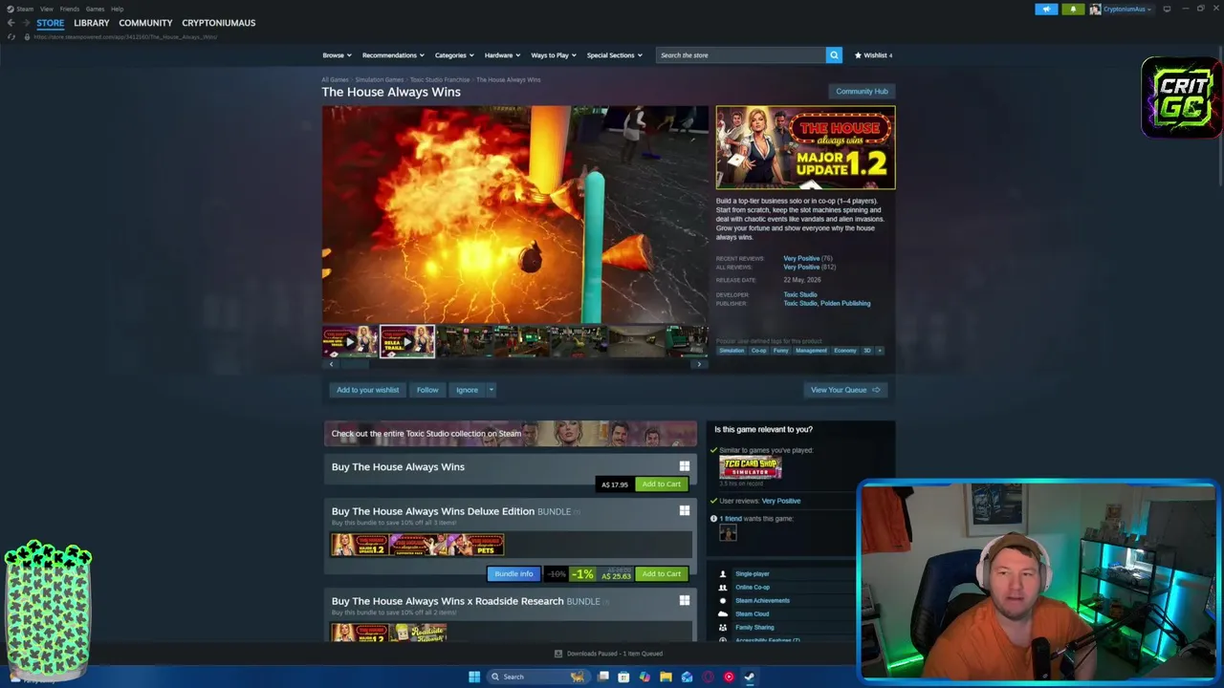
Task: Open the Wishlist link in store nav
Action: point(873,55)
